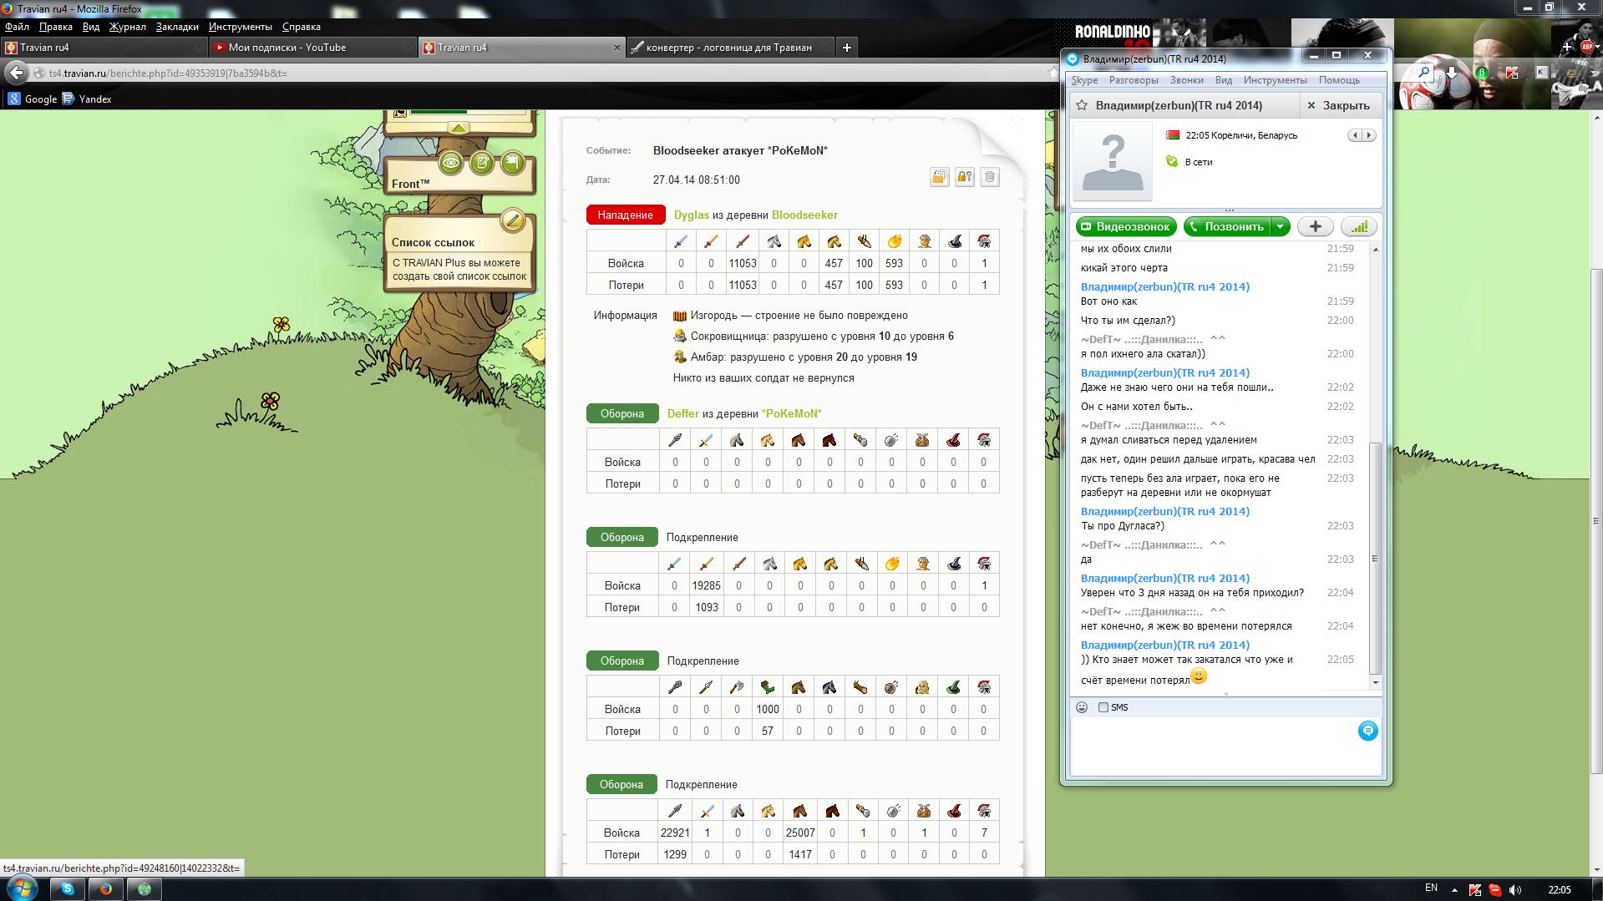The image size is (1603, 901).
Task: Click the Skype send message round button
Action: (1367, 731)
